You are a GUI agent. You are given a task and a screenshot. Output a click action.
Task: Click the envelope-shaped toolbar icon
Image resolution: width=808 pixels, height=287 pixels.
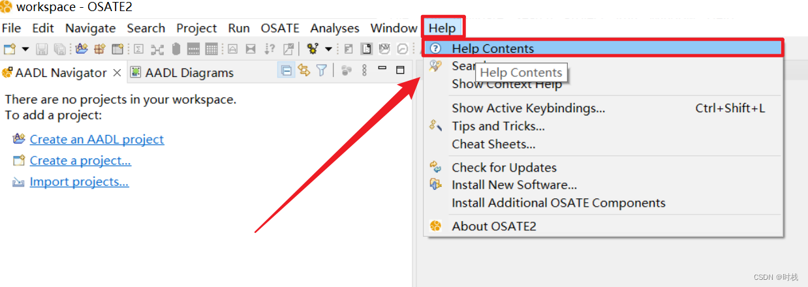tap(251, 49)
